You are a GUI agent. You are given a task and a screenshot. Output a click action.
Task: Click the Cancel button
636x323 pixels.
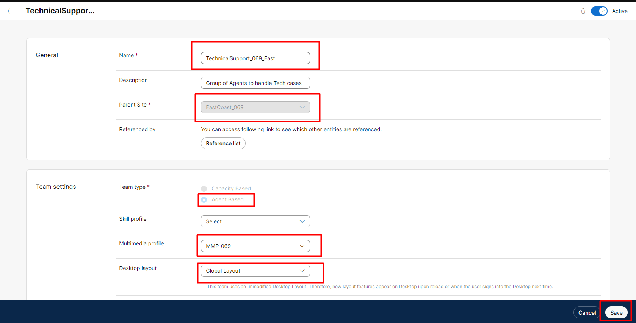587,313
